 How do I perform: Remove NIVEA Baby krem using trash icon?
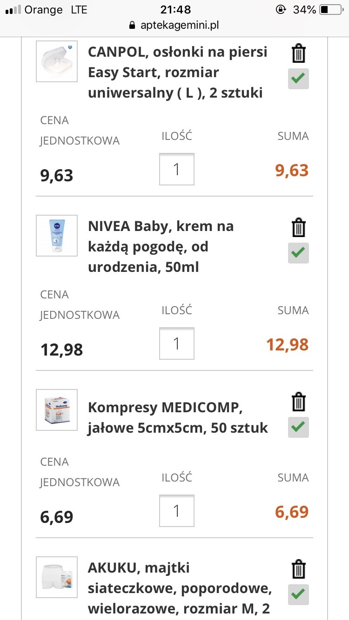pos(298,228)
